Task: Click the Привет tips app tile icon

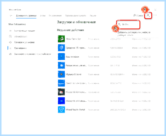Action: tap(61, 83)
